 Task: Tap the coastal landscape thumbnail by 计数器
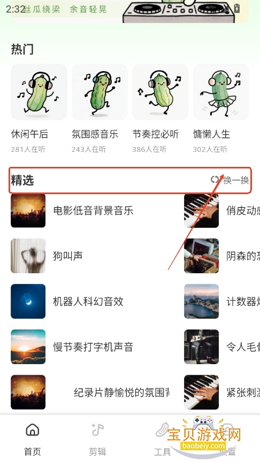coord(201,301)
